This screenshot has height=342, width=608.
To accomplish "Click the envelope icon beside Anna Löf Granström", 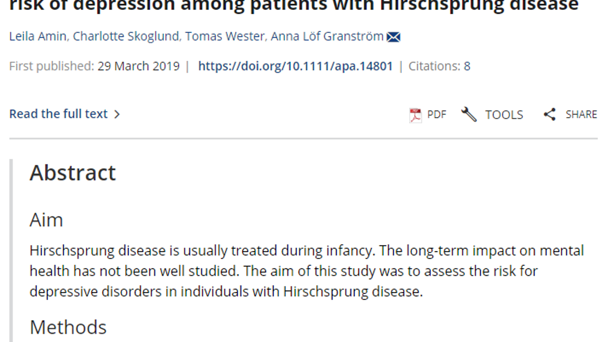I will click(x=393, y=37).
